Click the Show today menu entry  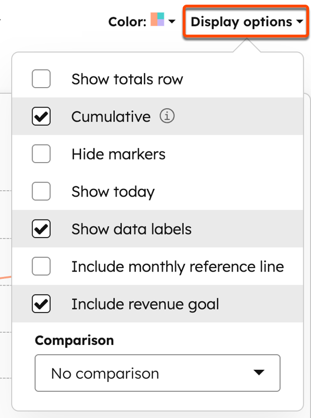click(113, 191)
